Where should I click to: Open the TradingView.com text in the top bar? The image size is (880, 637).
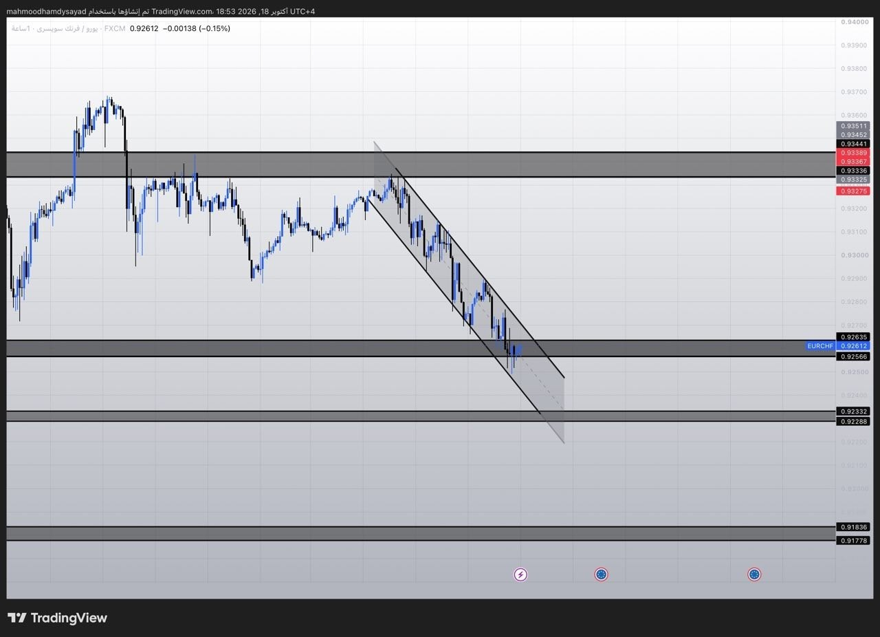tap(182, 11)
